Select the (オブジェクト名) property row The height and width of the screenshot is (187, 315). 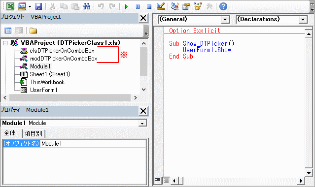pos(21,144)
